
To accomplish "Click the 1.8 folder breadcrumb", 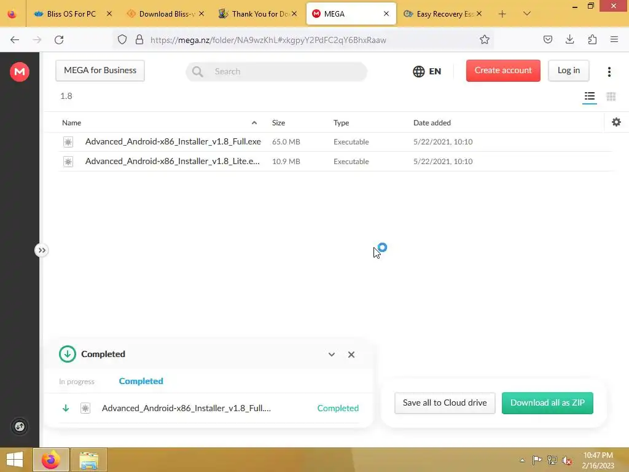I will tap(66, 96).
